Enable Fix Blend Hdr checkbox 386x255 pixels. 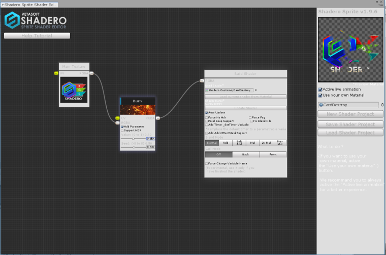point(251,121)
